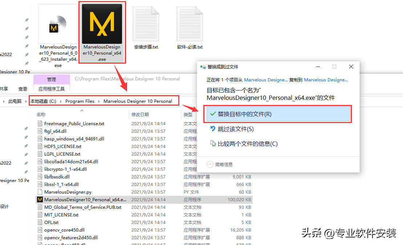This screenshot has width=403, height=245.
Task: Select the libfbxsdk.dll file name
Action: point(57,177)
